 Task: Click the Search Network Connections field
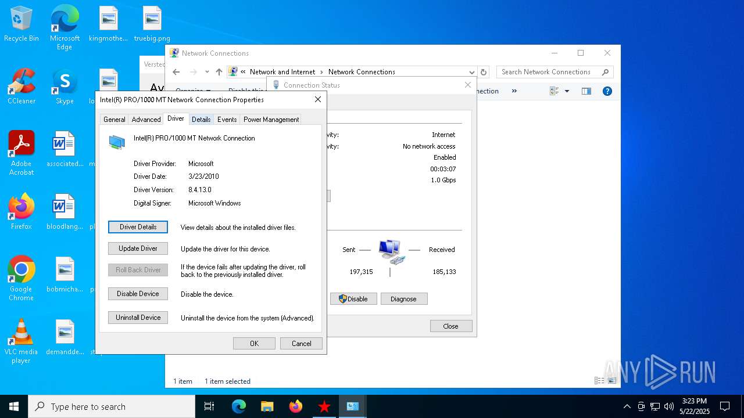(556, 72)
